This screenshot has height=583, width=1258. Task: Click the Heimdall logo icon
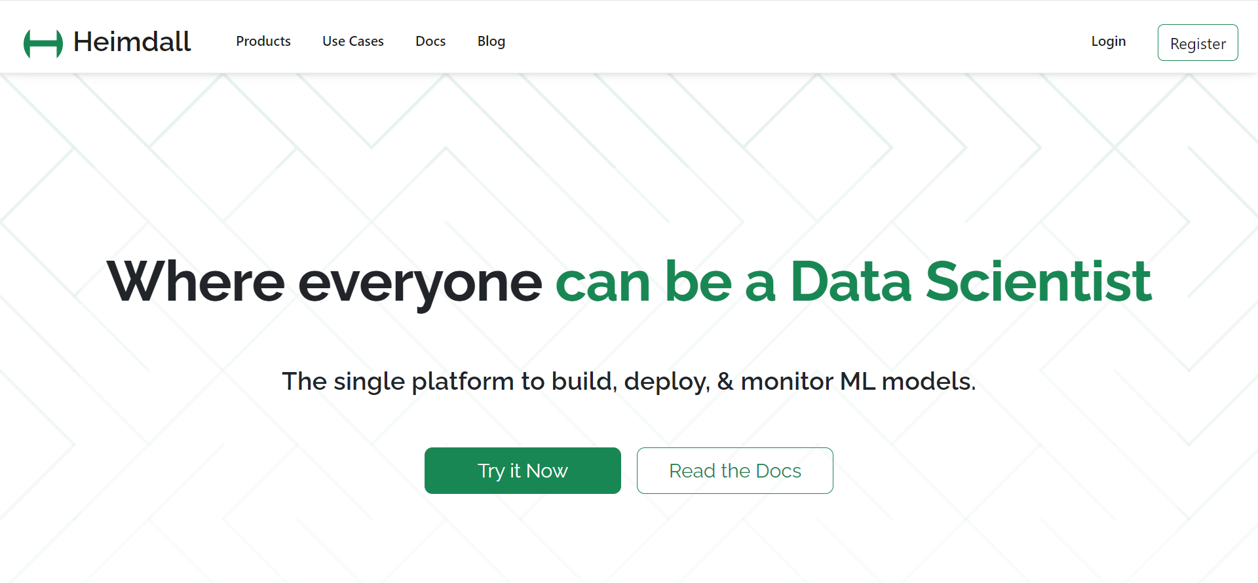click(43, 44)
